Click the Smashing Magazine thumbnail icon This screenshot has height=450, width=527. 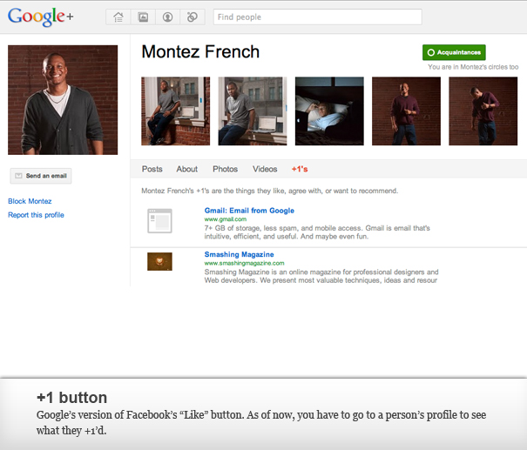coord(159,261)
